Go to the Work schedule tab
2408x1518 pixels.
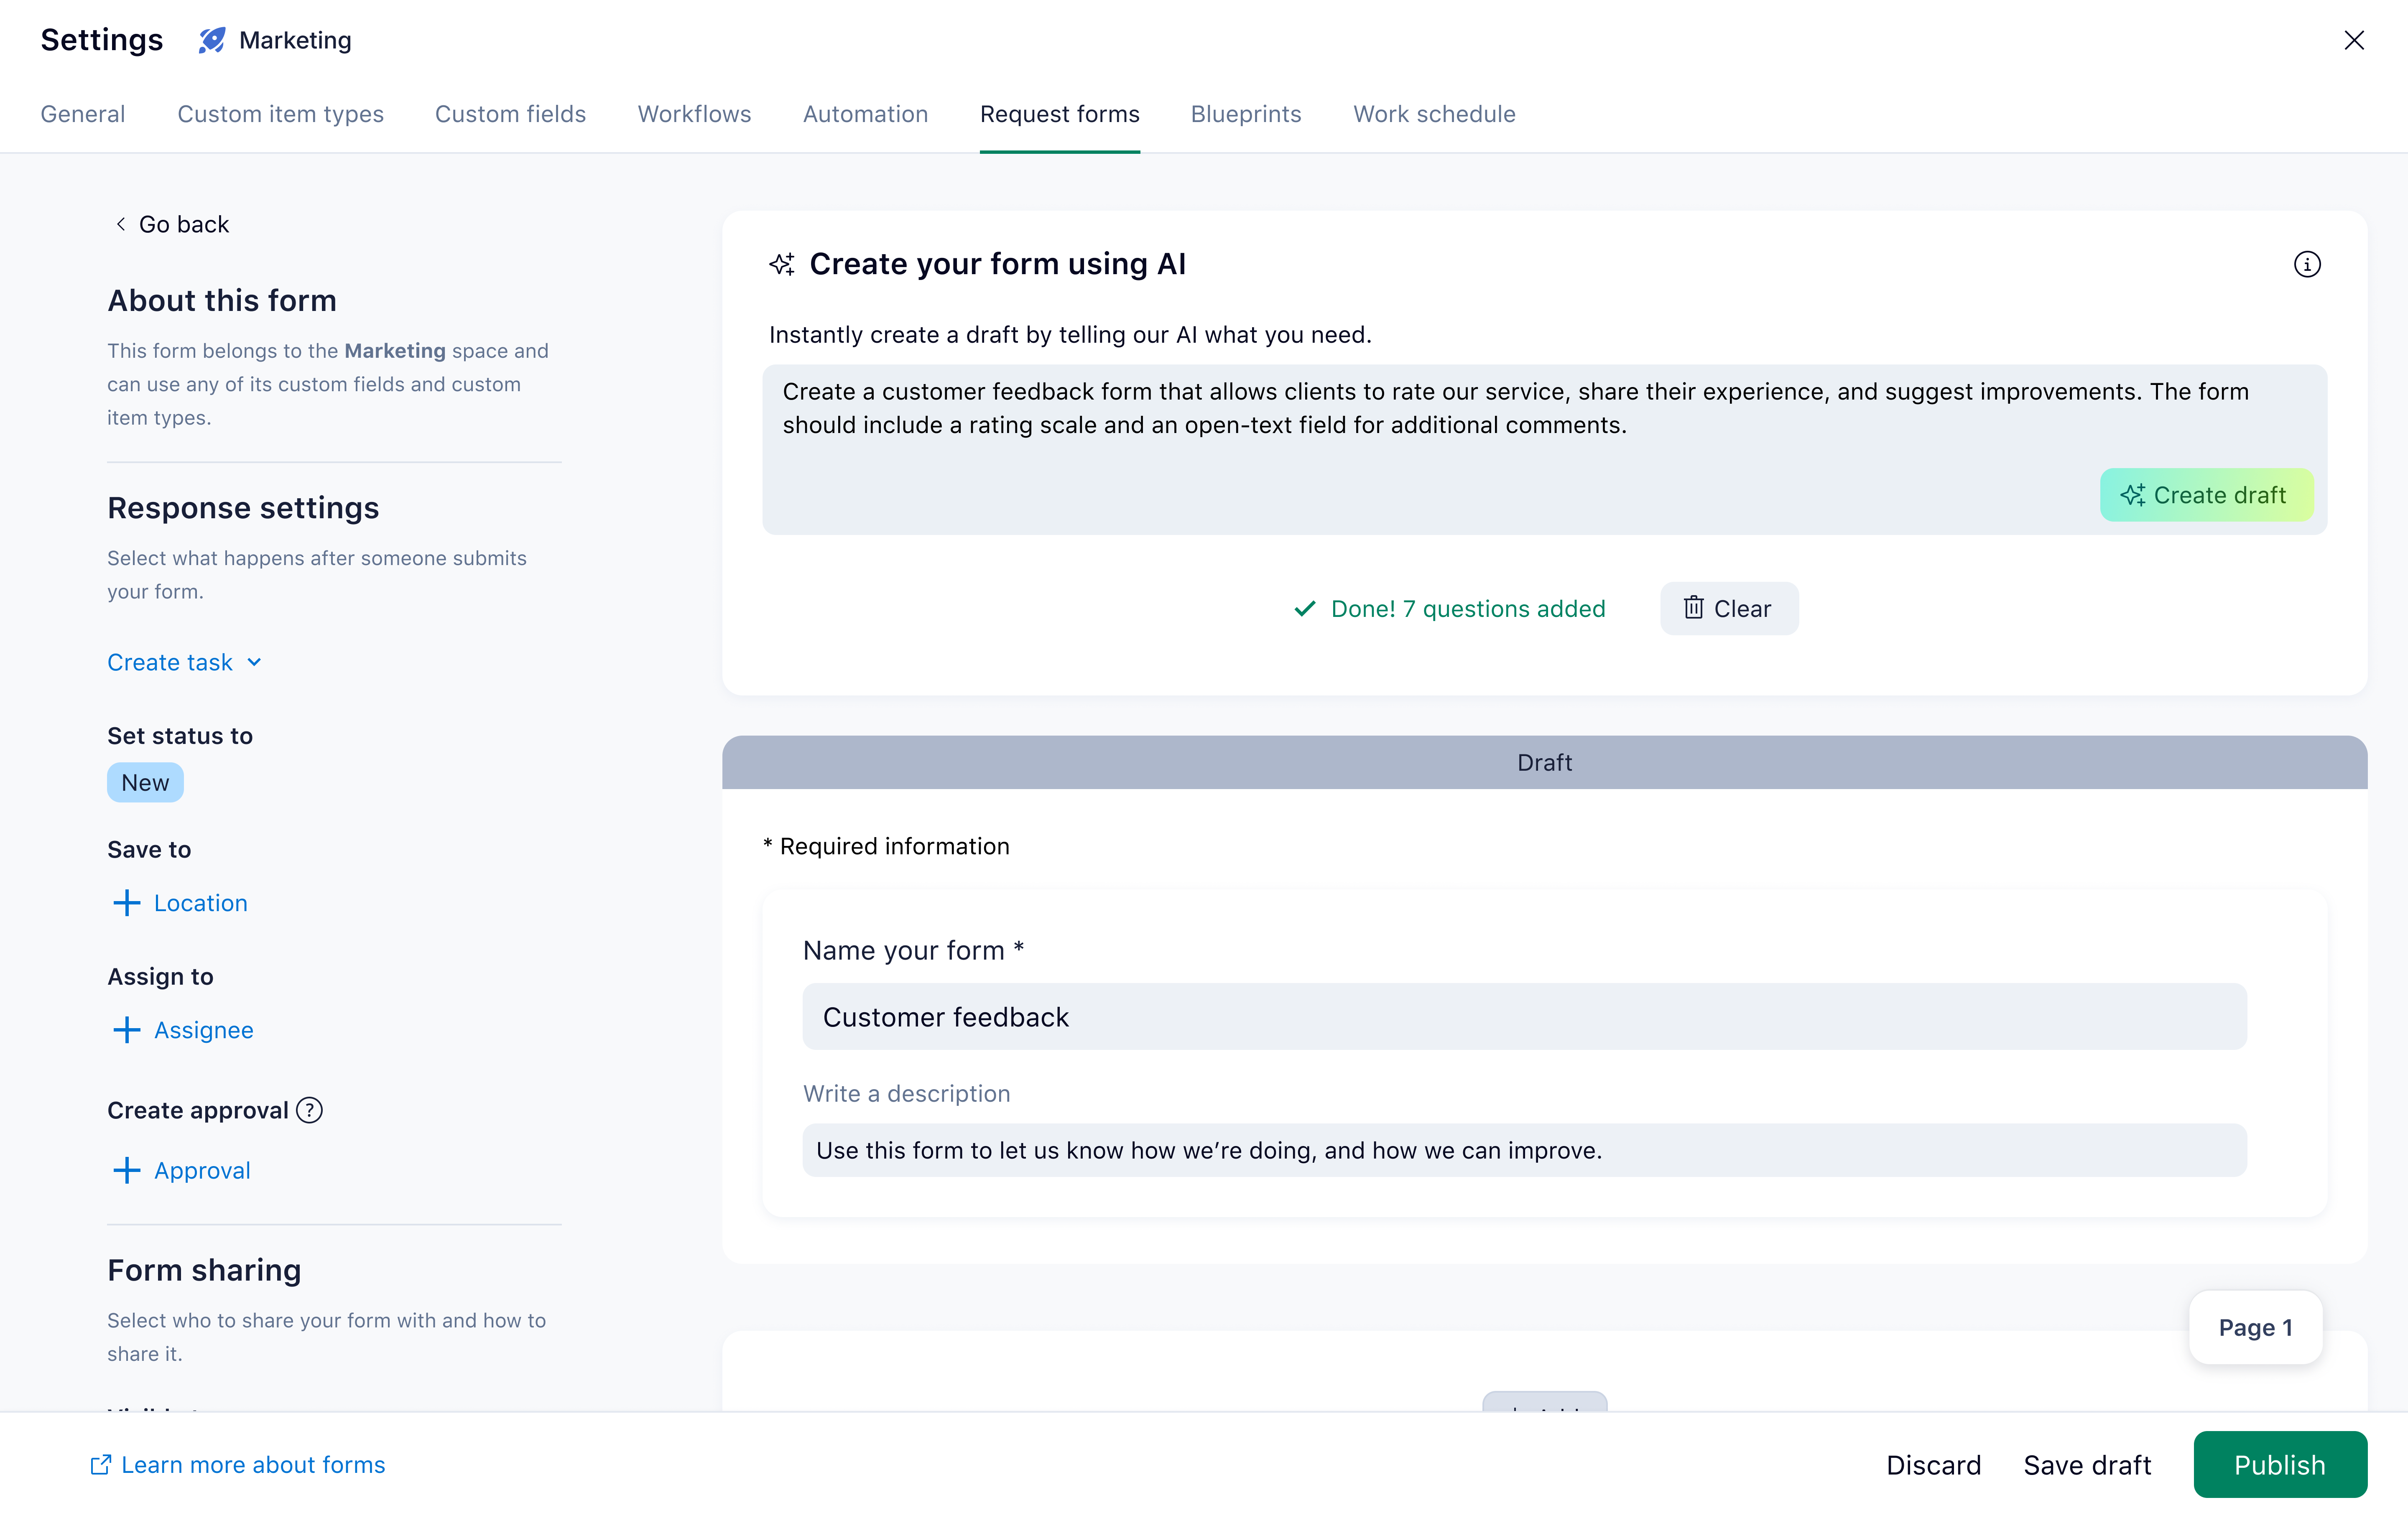pyautogui.click(x=1434, y=114)
